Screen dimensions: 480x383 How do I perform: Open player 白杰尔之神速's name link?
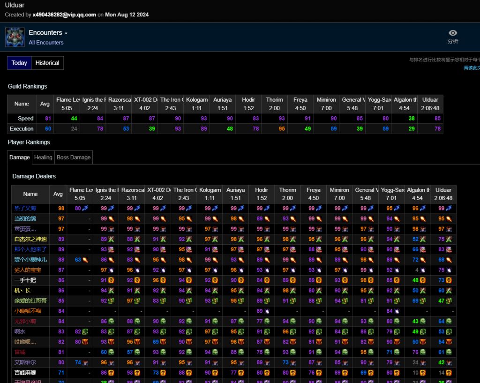click(x=30, y=239)
